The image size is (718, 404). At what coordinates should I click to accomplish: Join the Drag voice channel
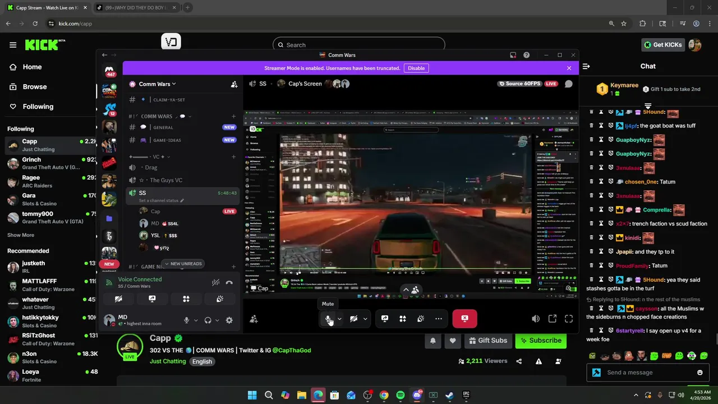(182, 167)
